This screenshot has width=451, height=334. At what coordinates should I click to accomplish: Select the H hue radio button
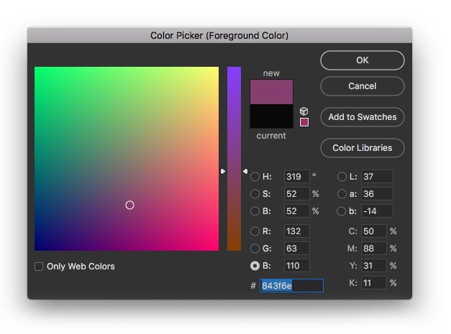click(x=255, y=177)
